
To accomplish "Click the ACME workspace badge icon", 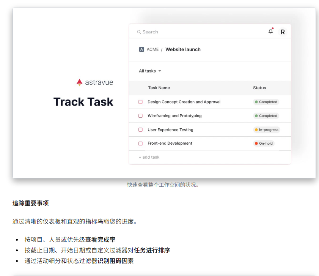I will [141, 49].
